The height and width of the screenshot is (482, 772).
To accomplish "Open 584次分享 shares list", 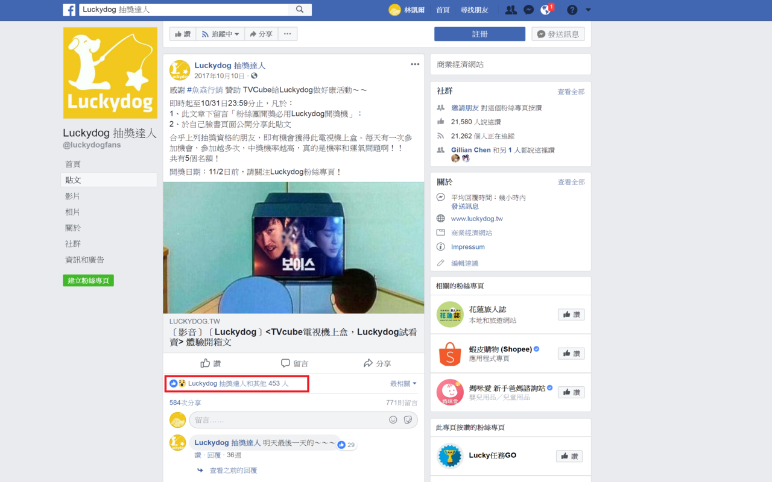I will (x=185, y=402).
